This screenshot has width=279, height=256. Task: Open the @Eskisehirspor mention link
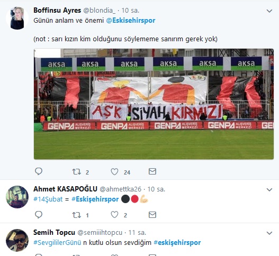pyautogui.click(x=131, y=21)
